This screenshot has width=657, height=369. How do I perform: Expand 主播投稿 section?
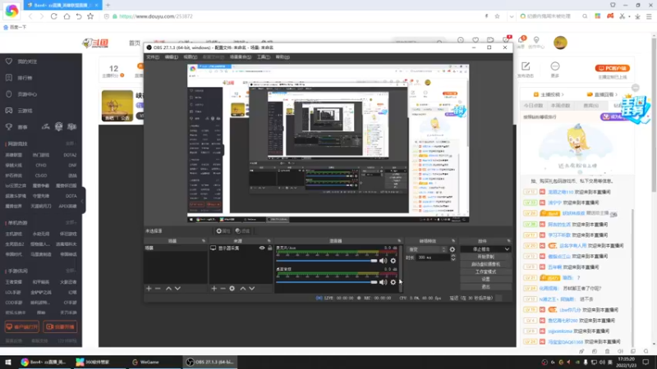(549, 94)
